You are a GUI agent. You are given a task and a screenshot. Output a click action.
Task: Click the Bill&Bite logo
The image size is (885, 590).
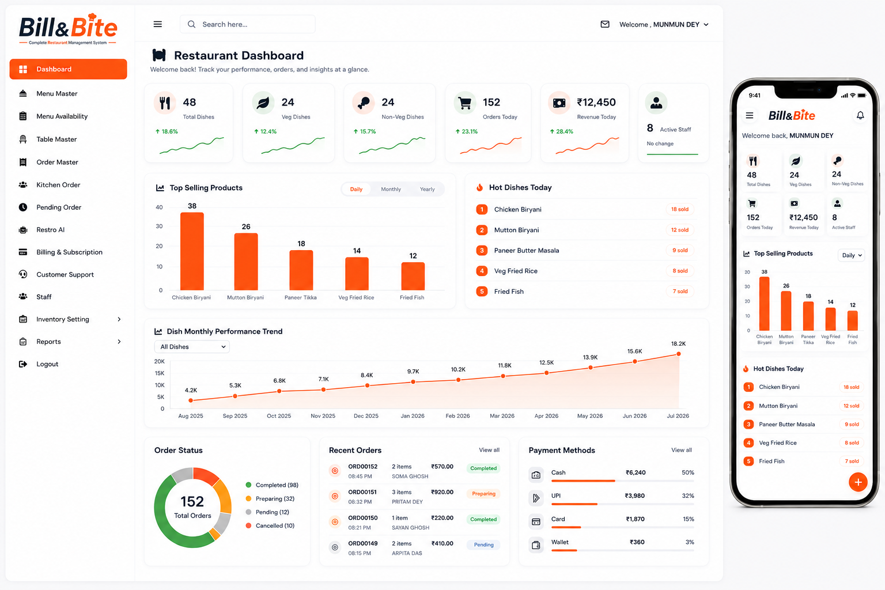point(68,29)
